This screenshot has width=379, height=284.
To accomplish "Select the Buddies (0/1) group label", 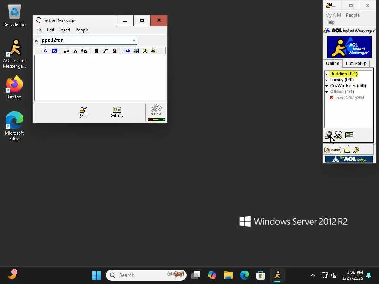I will point(344,74).
